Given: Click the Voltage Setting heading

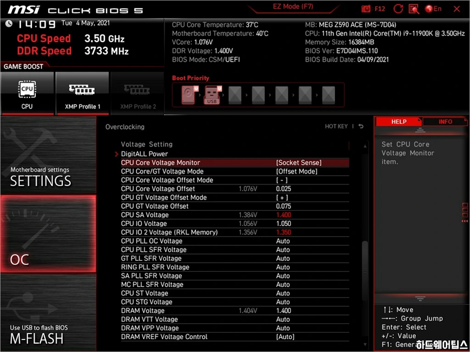Looking at the screenshot, I should pyautogui.click(x=146, y=144).
